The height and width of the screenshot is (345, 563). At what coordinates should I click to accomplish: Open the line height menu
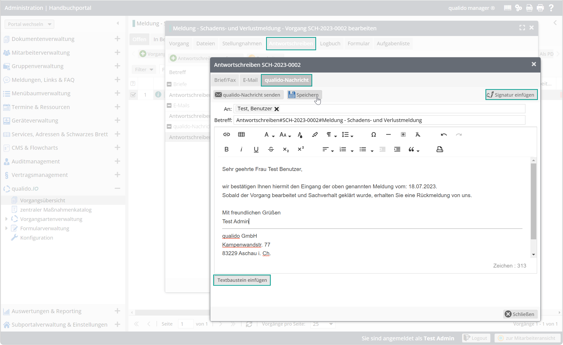pyautogui.click(x=347, y=135)
